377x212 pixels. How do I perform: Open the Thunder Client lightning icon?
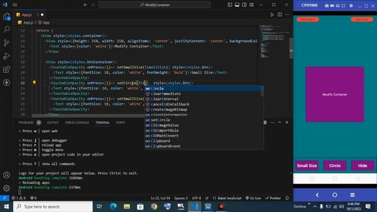point(6,82)
